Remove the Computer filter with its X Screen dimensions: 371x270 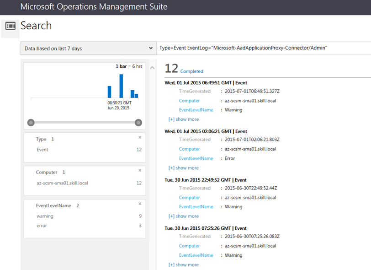click(x=140, y=170)
